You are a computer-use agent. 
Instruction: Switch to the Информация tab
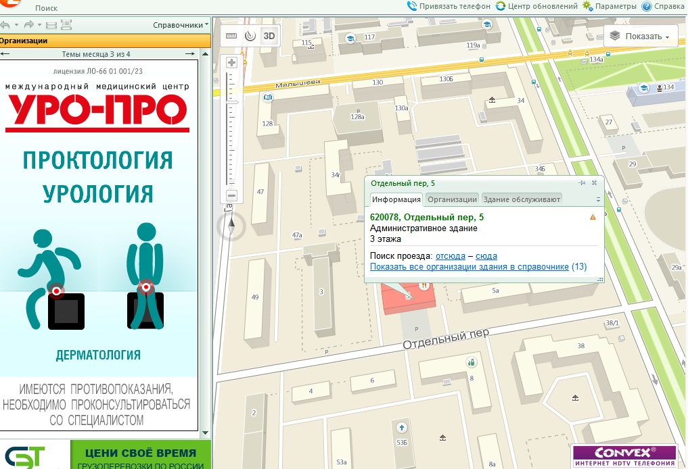point(396,199)
